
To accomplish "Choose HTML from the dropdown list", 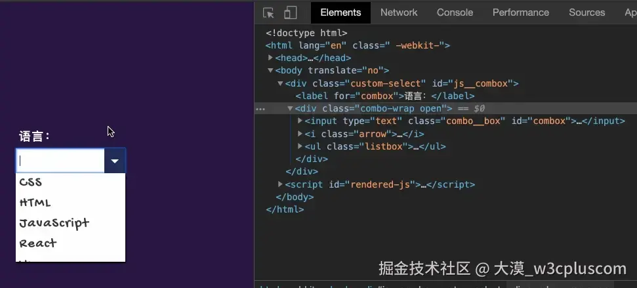I will tap(70, 202).
